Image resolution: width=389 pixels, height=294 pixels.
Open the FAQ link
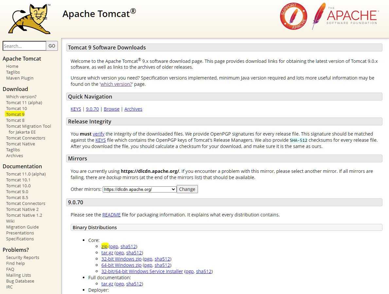[x=10, y=269]
